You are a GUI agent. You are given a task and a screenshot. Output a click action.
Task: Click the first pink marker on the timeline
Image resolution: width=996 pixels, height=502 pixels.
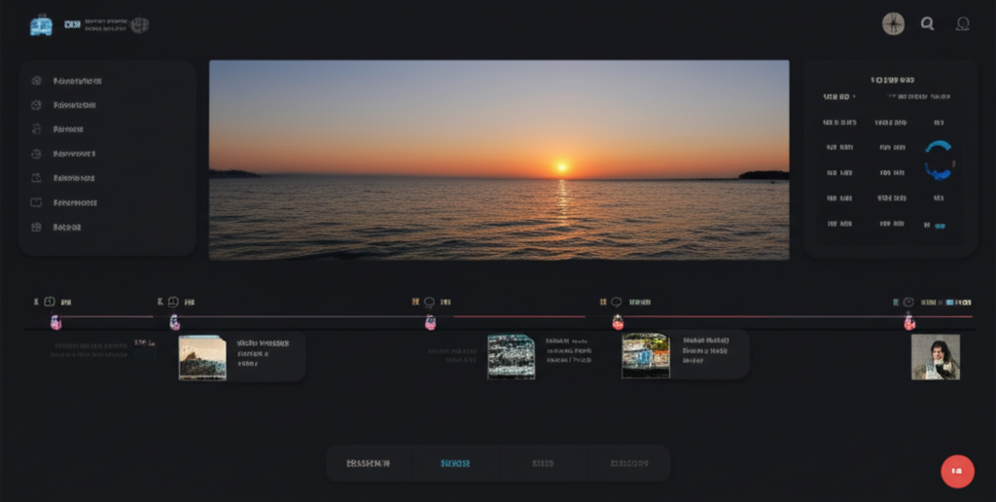55,322
